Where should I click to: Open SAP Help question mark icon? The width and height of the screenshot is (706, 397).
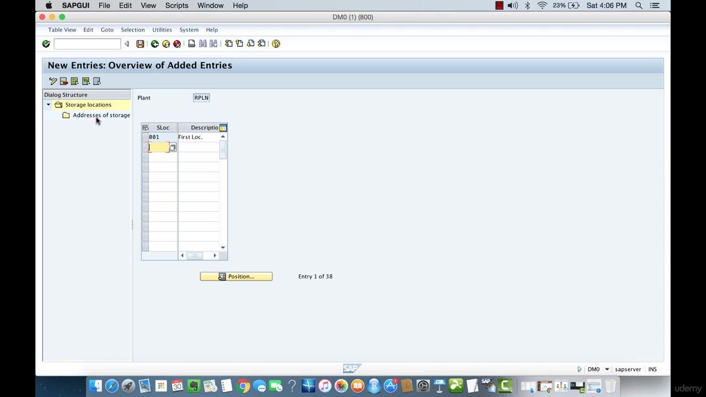[276, 44]
